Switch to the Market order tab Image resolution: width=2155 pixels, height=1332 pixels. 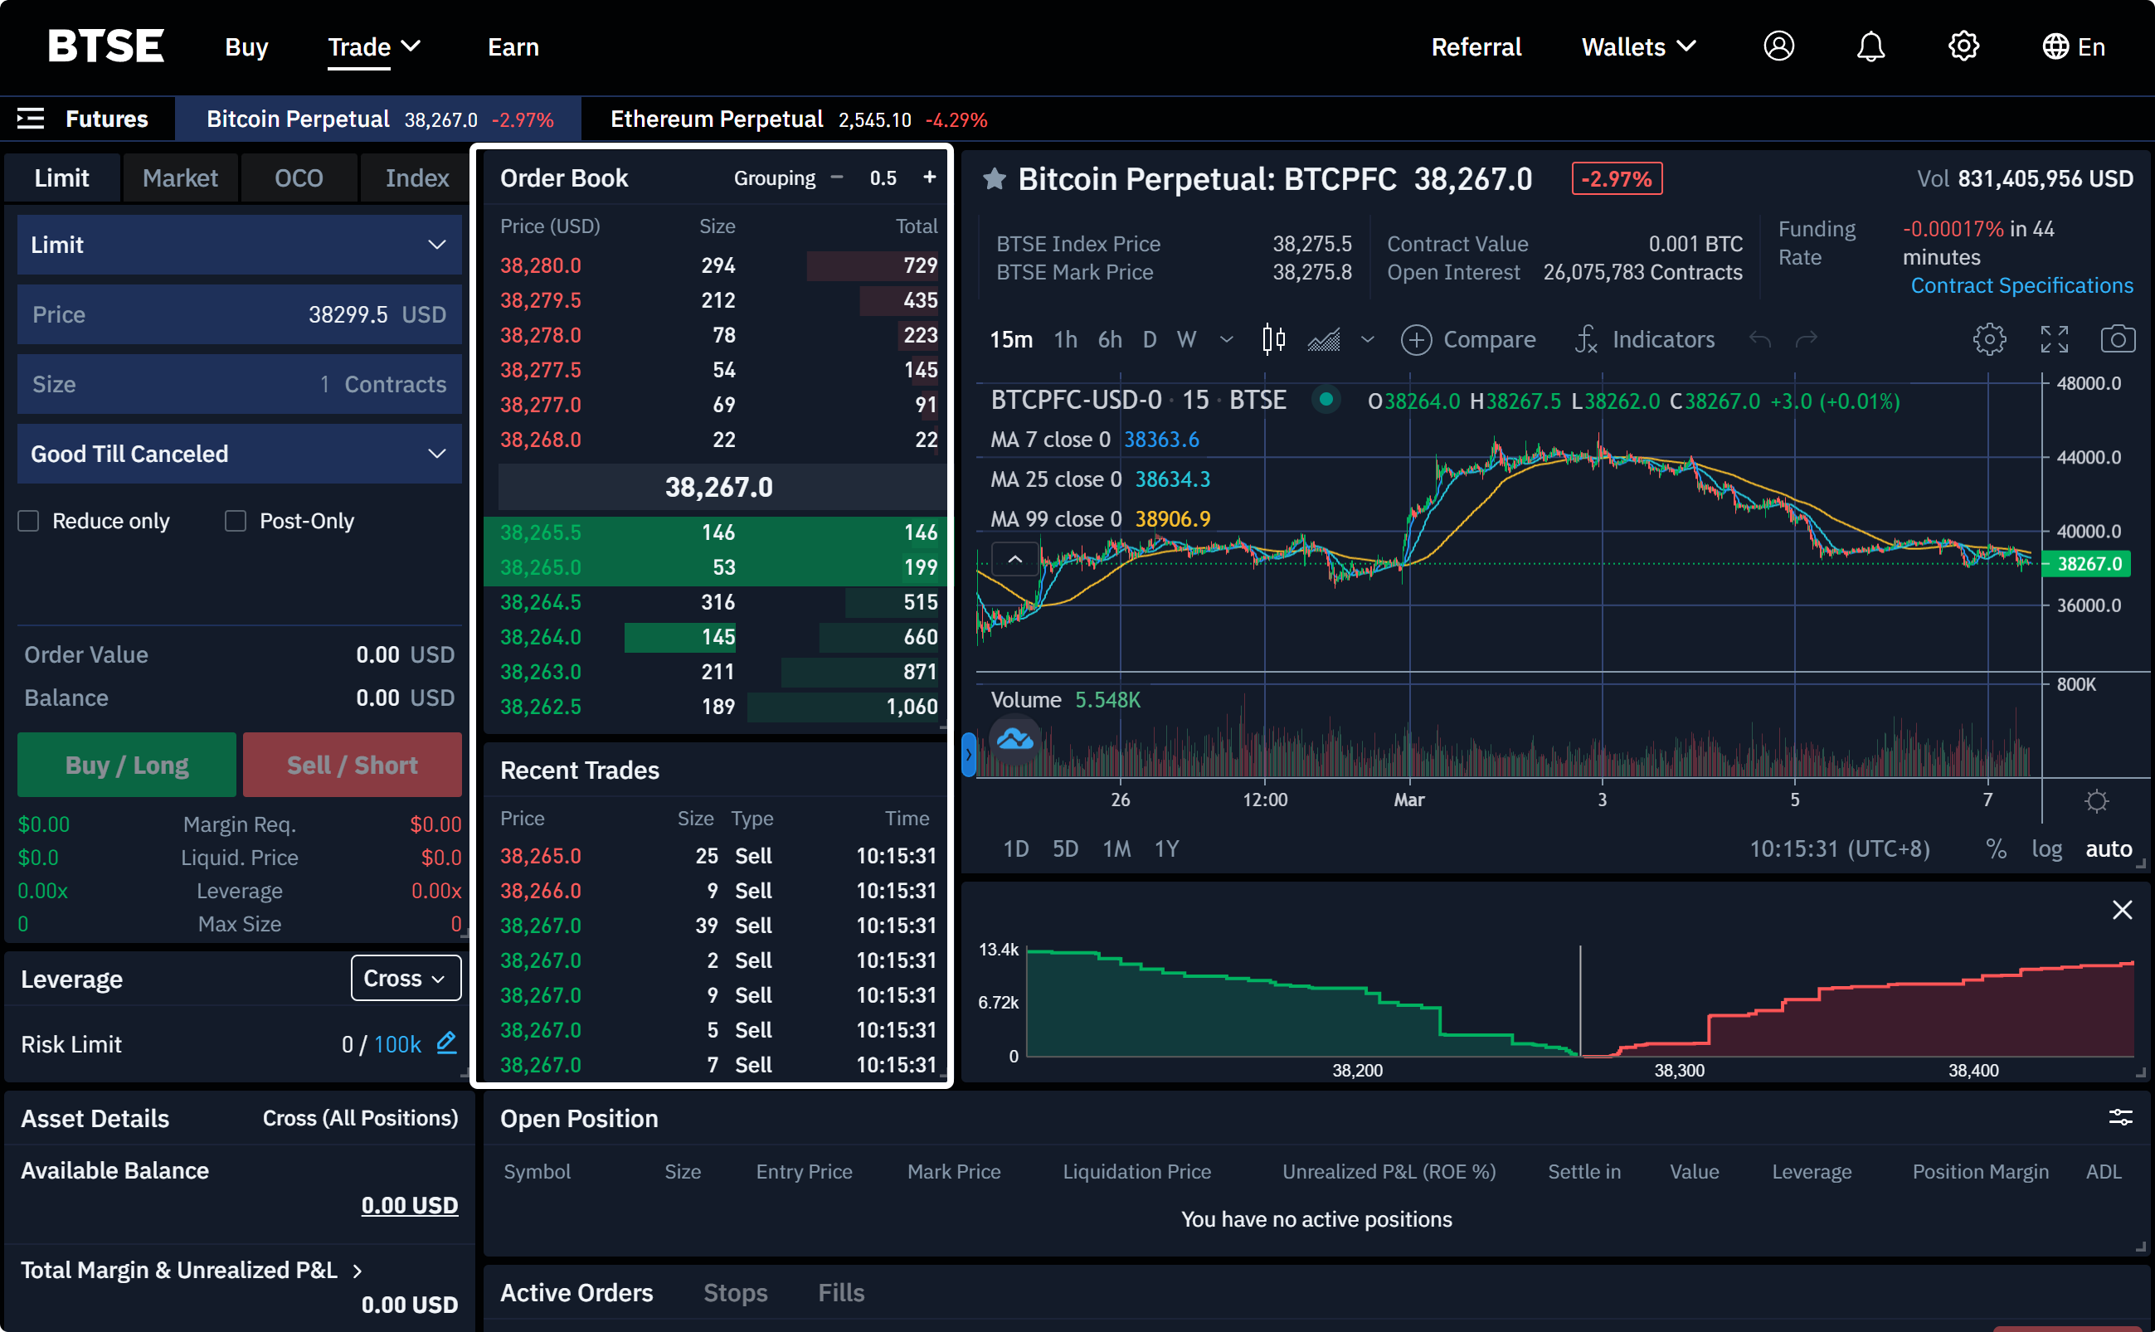coord(180,178)
